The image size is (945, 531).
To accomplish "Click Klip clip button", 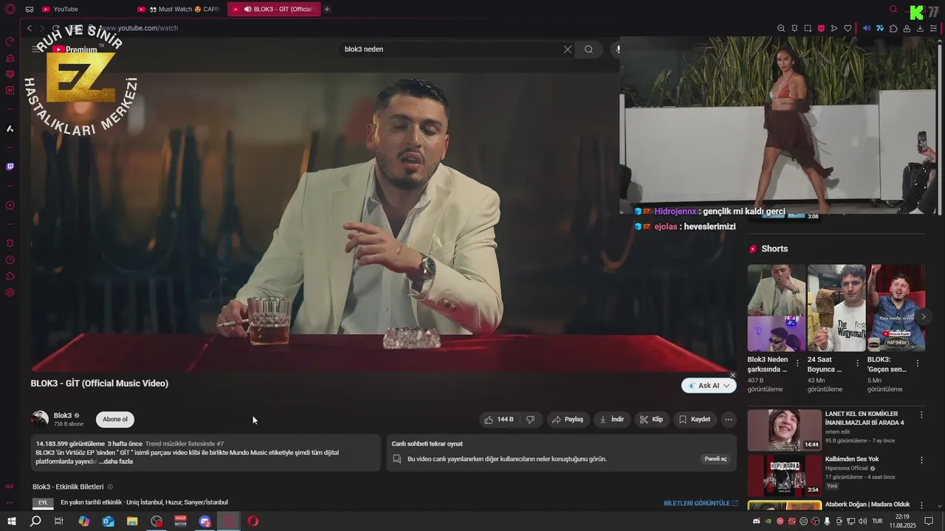I will 651,419.
